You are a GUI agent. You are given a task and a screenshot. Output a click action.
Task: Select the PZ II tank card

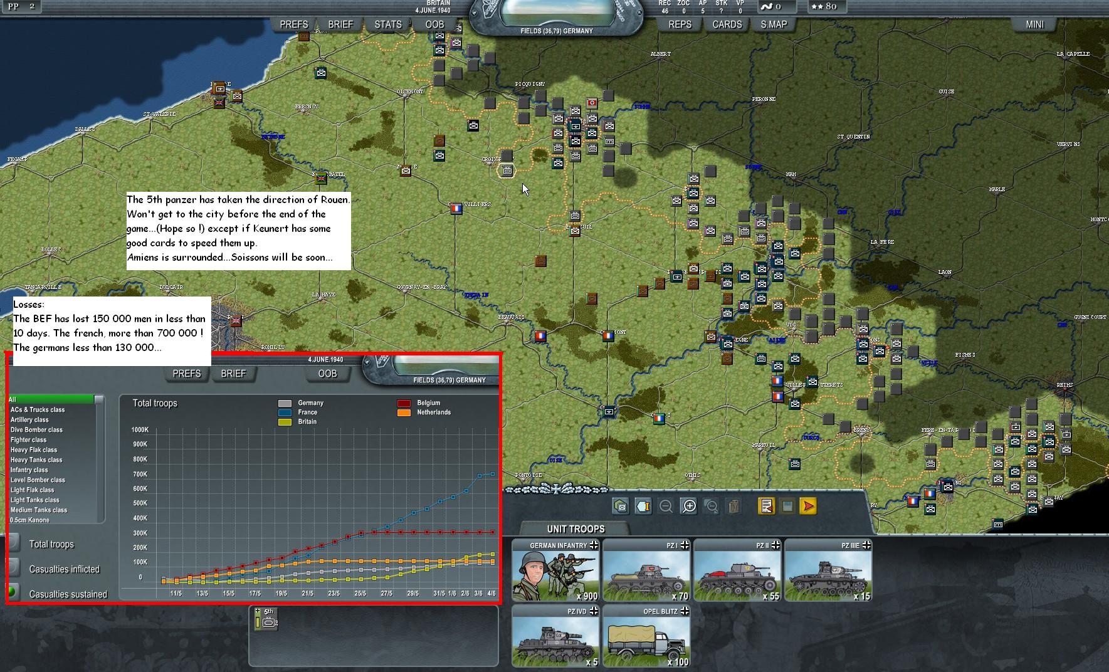click(x=737, y=570)
